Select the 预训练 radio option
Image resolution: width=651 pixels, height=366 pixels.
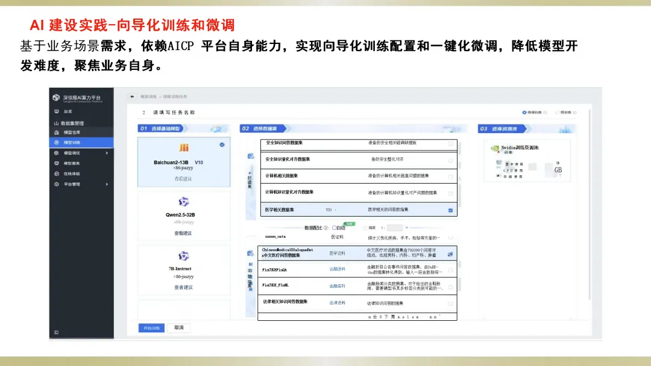(x=558, y=113)
